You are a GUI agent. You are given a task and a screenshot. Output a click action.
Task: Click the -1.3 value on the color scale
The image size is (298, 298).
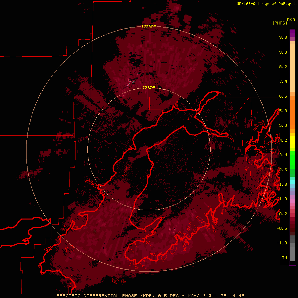[282, 243]
